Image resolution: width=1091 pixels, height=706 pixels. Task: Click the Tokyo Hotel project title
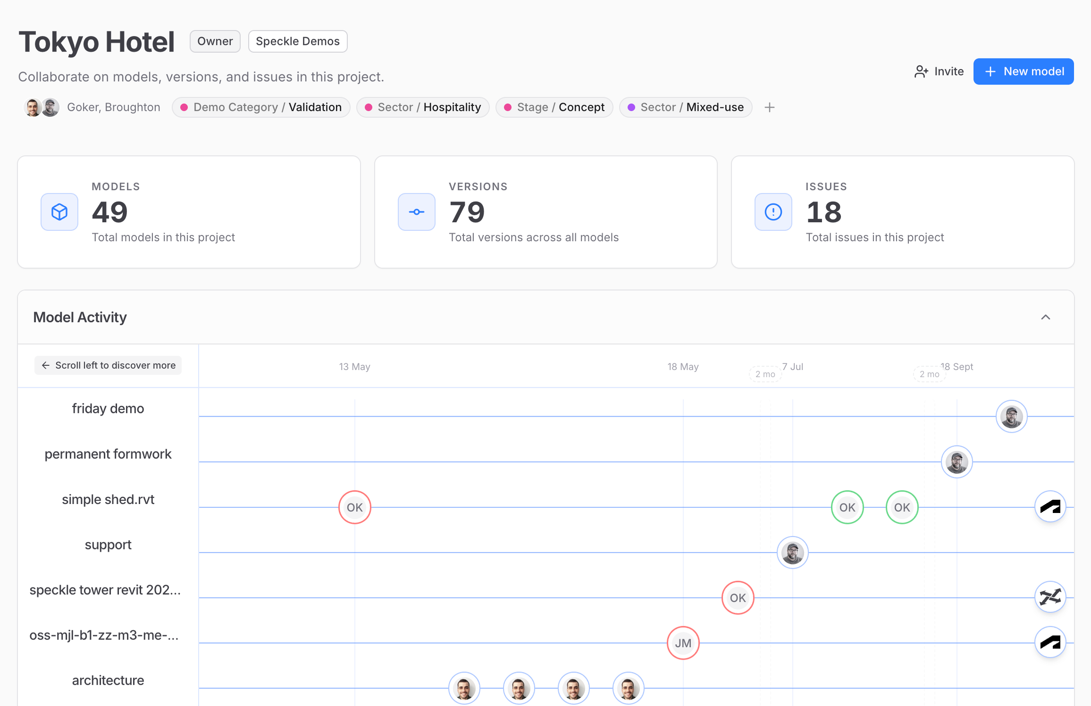pos(97,42)
